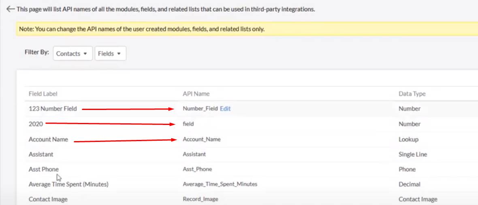Open the Contacts module filter dropdown
This screenshot has height=205, width=478.
coord(73,53)
